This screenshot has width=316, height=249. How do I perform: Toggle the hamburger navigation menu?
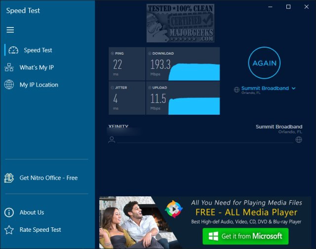click(10, 30)
